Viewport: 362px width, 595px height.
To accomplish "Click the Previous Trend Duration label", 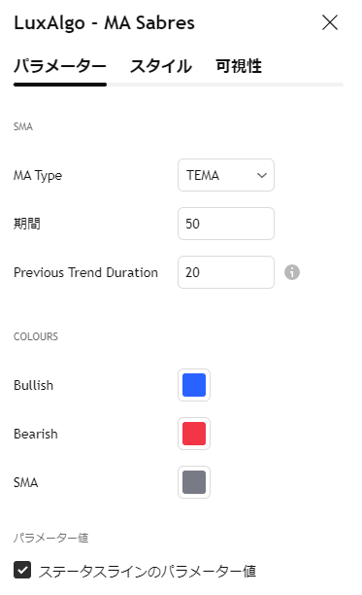I will tap(85, 272).
